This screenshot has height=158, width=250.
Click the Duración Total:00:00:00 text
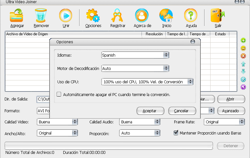(84, 153)
